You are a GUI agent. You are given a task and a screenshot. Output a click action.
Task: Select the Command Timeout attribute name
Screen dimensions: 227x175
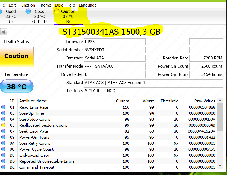click(x=37, y=167)
